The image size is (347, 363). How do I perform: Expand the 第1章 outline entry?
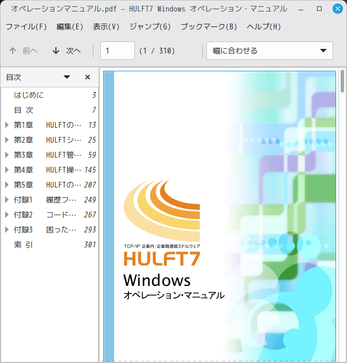click(7, 125)
